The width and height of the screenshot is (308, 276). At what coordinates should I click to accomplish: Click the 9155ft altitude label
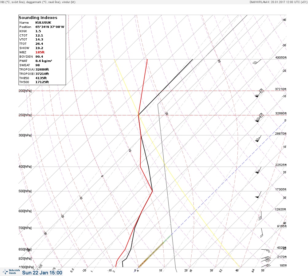point(282,226)
